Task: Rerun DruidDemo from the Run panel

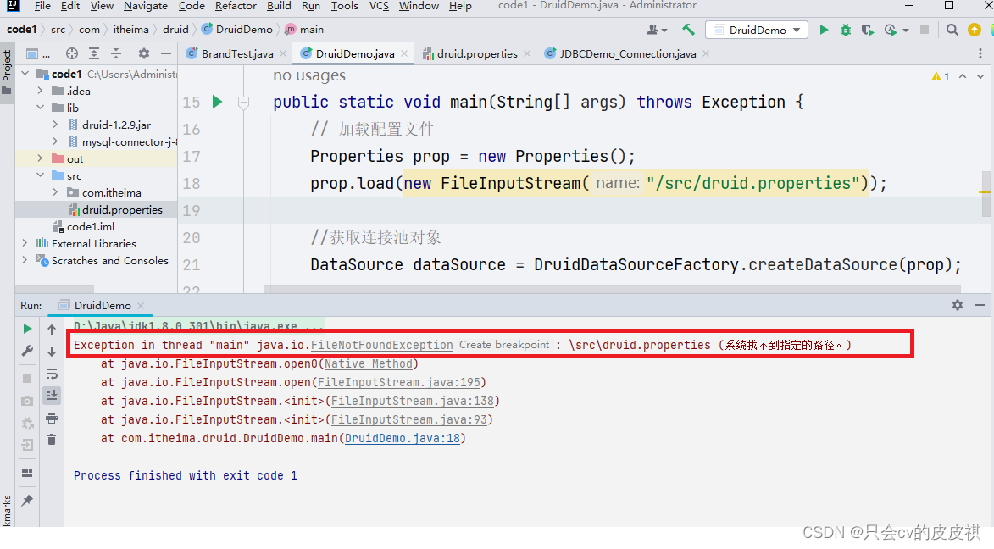Action: click(x=27, y=329)
